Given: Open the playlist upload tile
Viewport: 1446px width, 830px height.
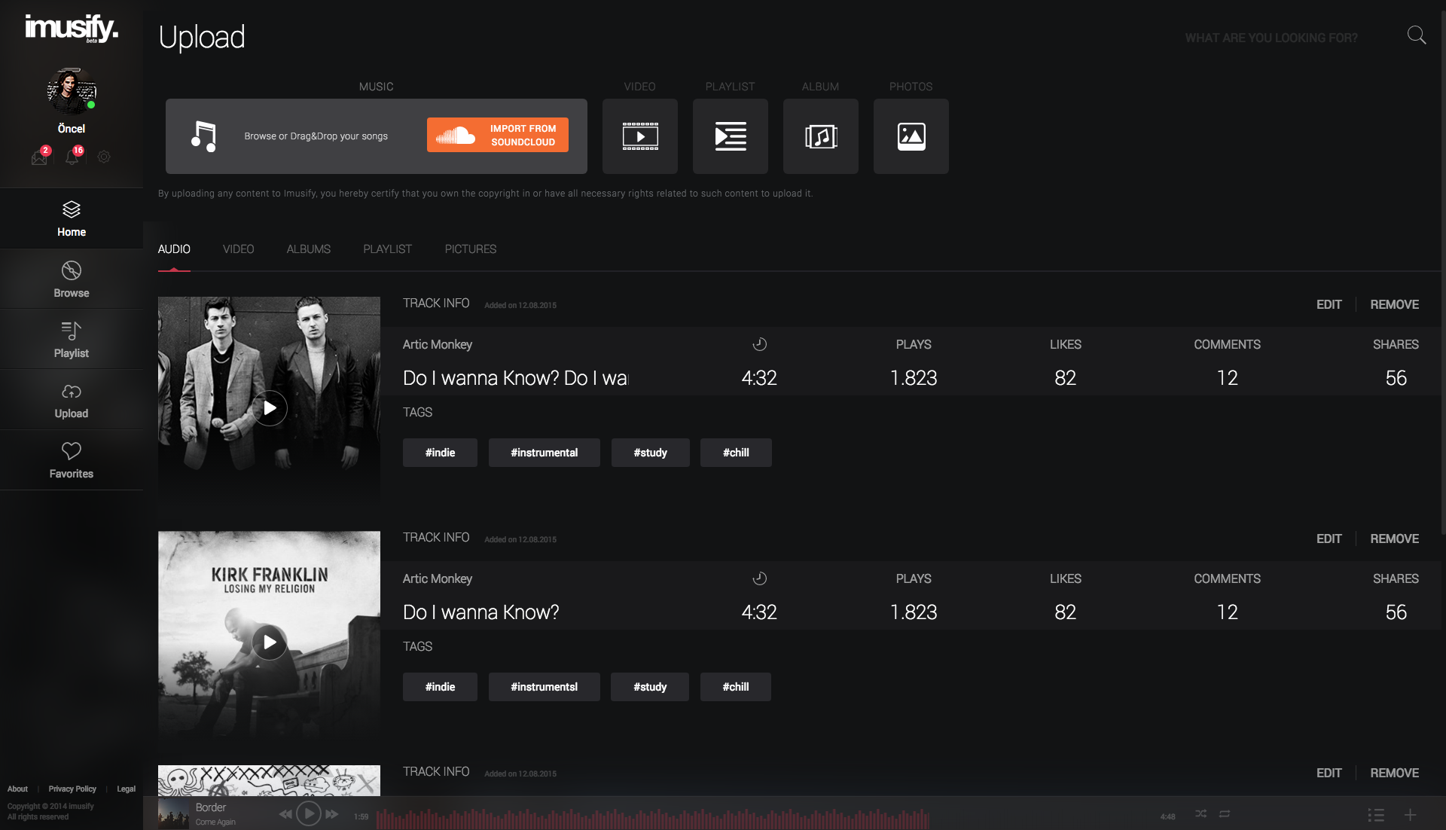Looking at the screenshot, I should (x=730, y=136).
